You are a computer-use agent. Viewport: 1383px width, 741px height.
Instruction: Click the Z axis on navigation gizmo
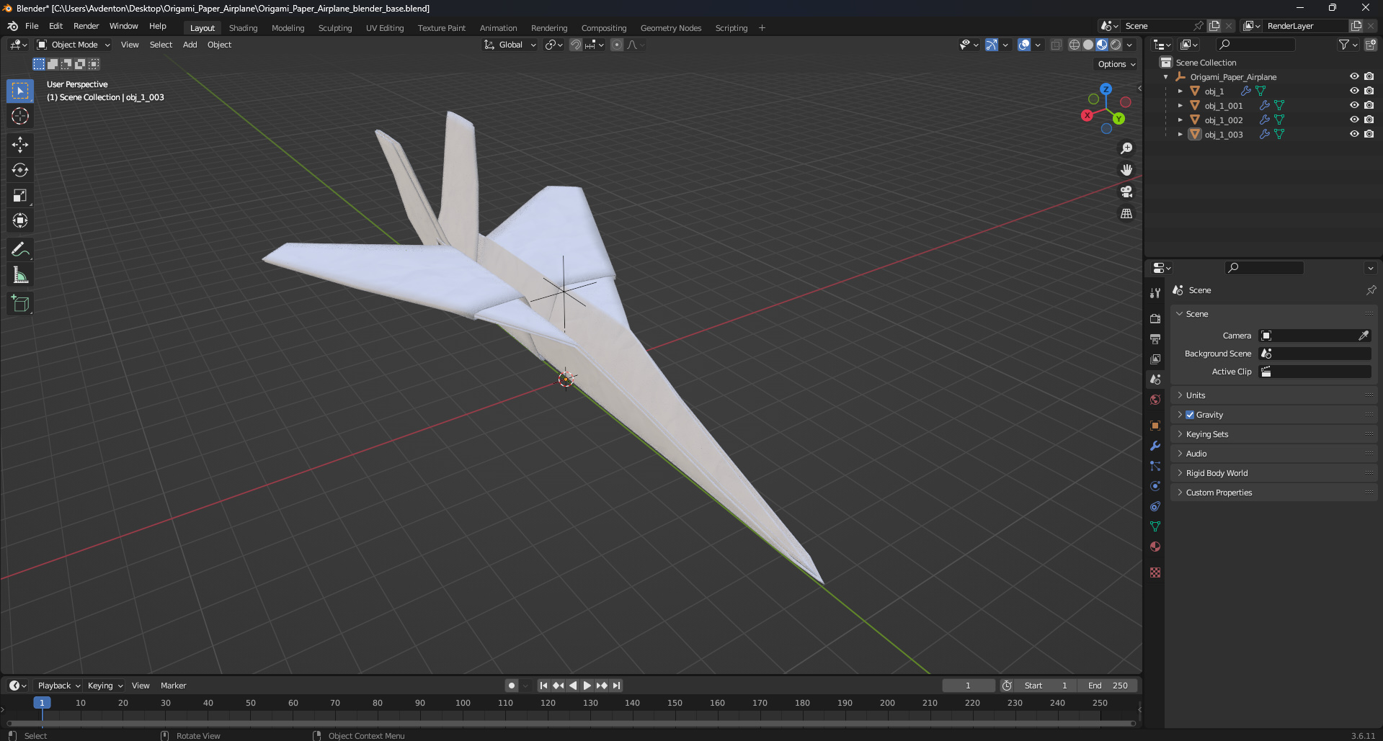click(1106, 89)
